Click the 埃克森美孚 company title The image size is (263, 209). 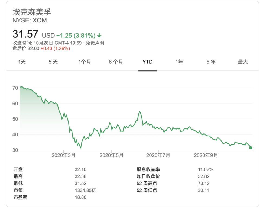click(32, 12)
